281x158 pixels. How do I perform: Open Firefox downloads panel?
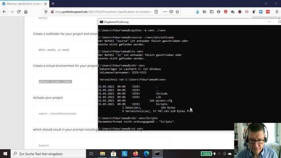pyautogui.click(x=197, y=12)
